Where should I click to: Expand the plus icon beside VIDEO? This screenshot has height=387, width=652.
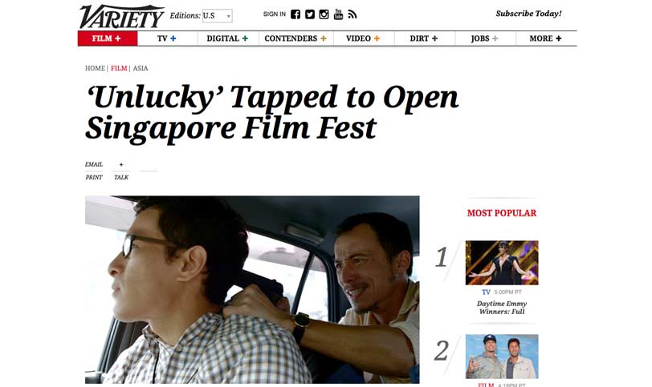pos(377,38)
